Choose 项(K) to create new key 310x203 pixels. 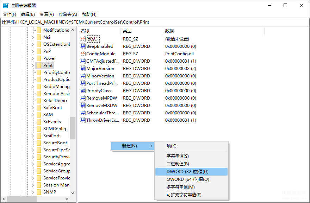click(191, 146)
